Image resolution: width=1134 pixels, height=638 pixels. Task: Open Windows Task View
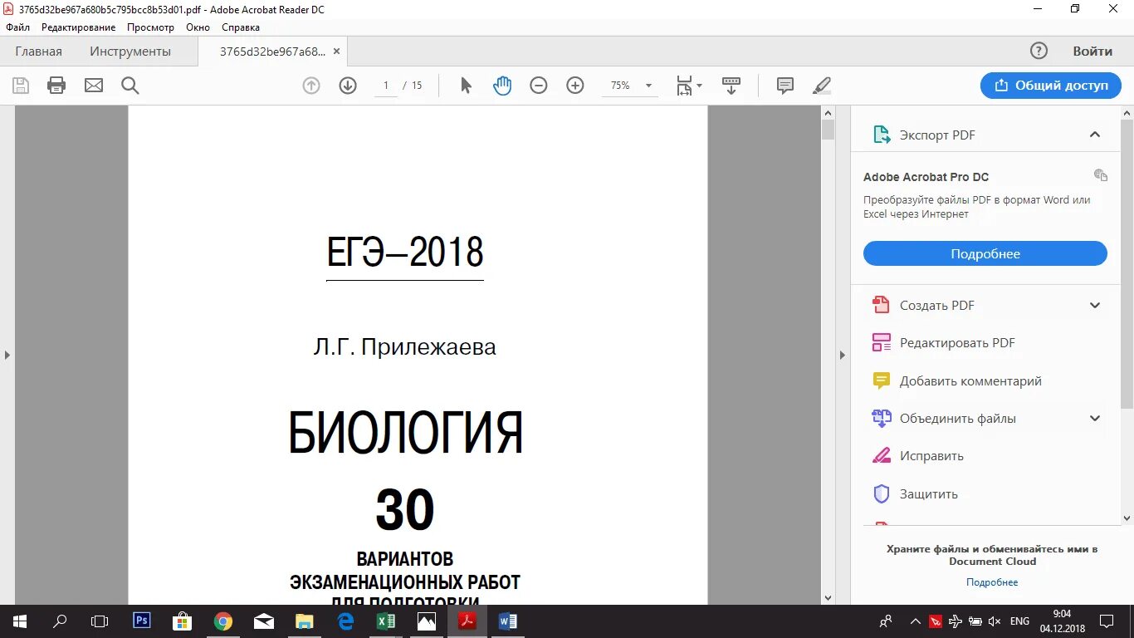click(100, 621)
